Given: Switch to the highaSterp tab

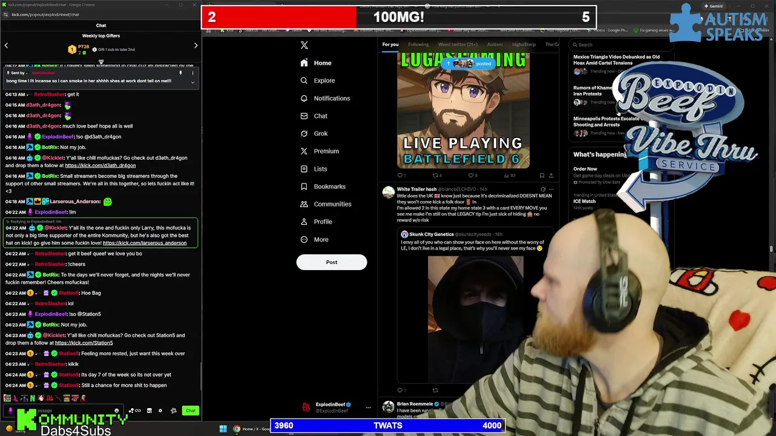Looking at the screenshot, I should [x=524, y=44].
